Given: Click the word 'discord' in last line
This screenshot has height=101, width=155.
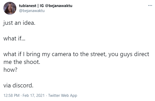Looking at the screenshot, I should [22, 85].
